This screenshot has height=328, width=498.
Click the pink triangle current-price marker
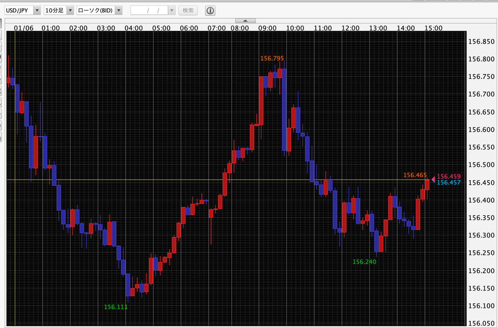pos(434,179)
